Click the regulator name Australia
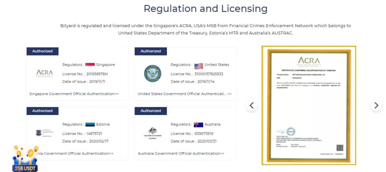Viewport: 386px width, 172px height. [213, 124]
